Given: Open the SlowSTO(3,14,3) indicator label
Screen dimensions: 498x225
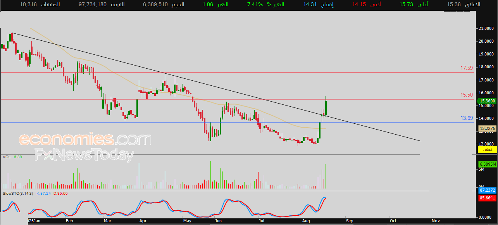Looking at the screenshot, I should pyautogui.click(x=18, y=193).
